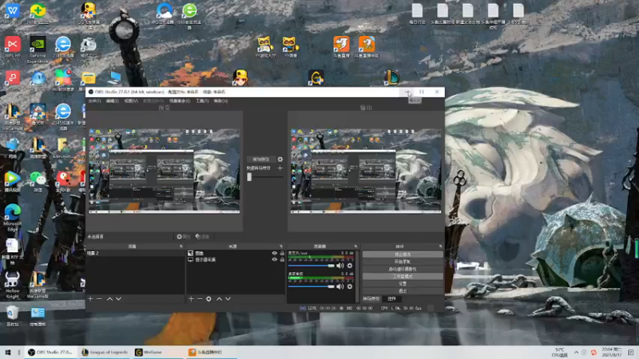
Task: Open Filters button above Sources panel
Action: tap(203, 236)
